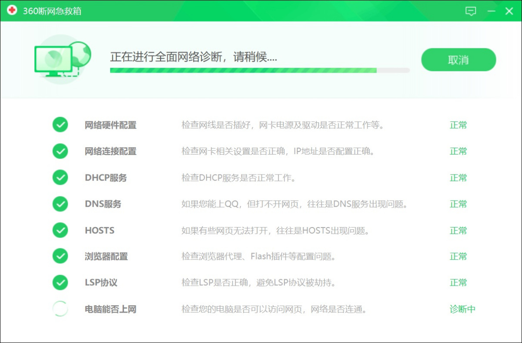Click the green checkmark beside 网络硬件配置
Screen dimensions: 522x343
[x=60, y=125]
